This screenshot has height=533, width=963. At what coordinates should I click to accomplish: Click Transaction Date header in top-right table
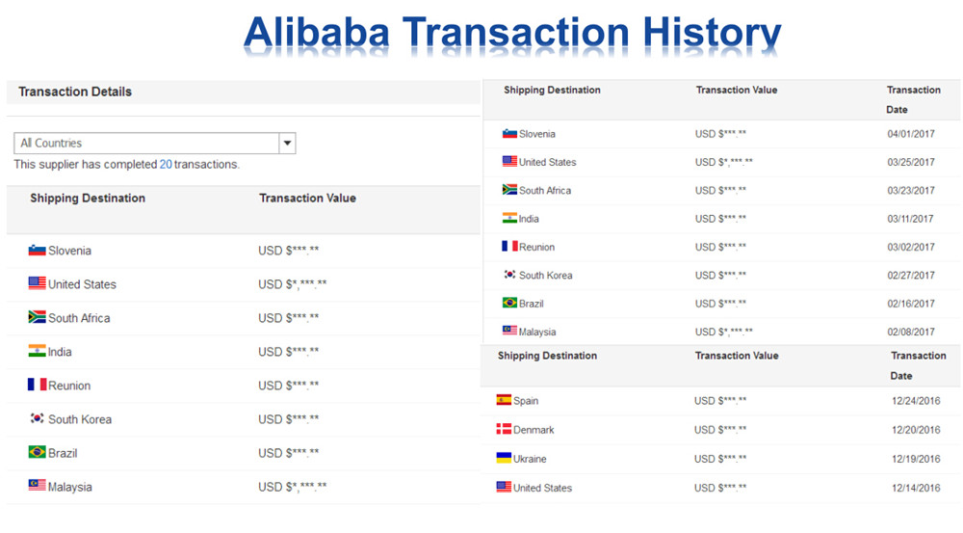tap(913, 99)
